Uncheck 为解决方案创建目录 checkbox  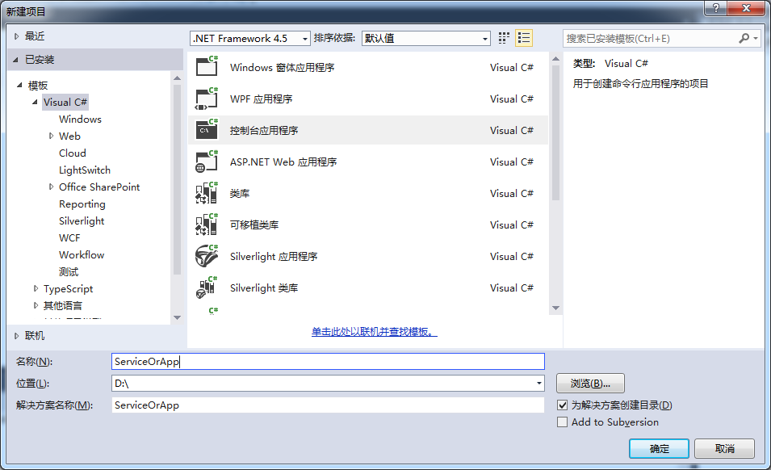coord(562,405)
